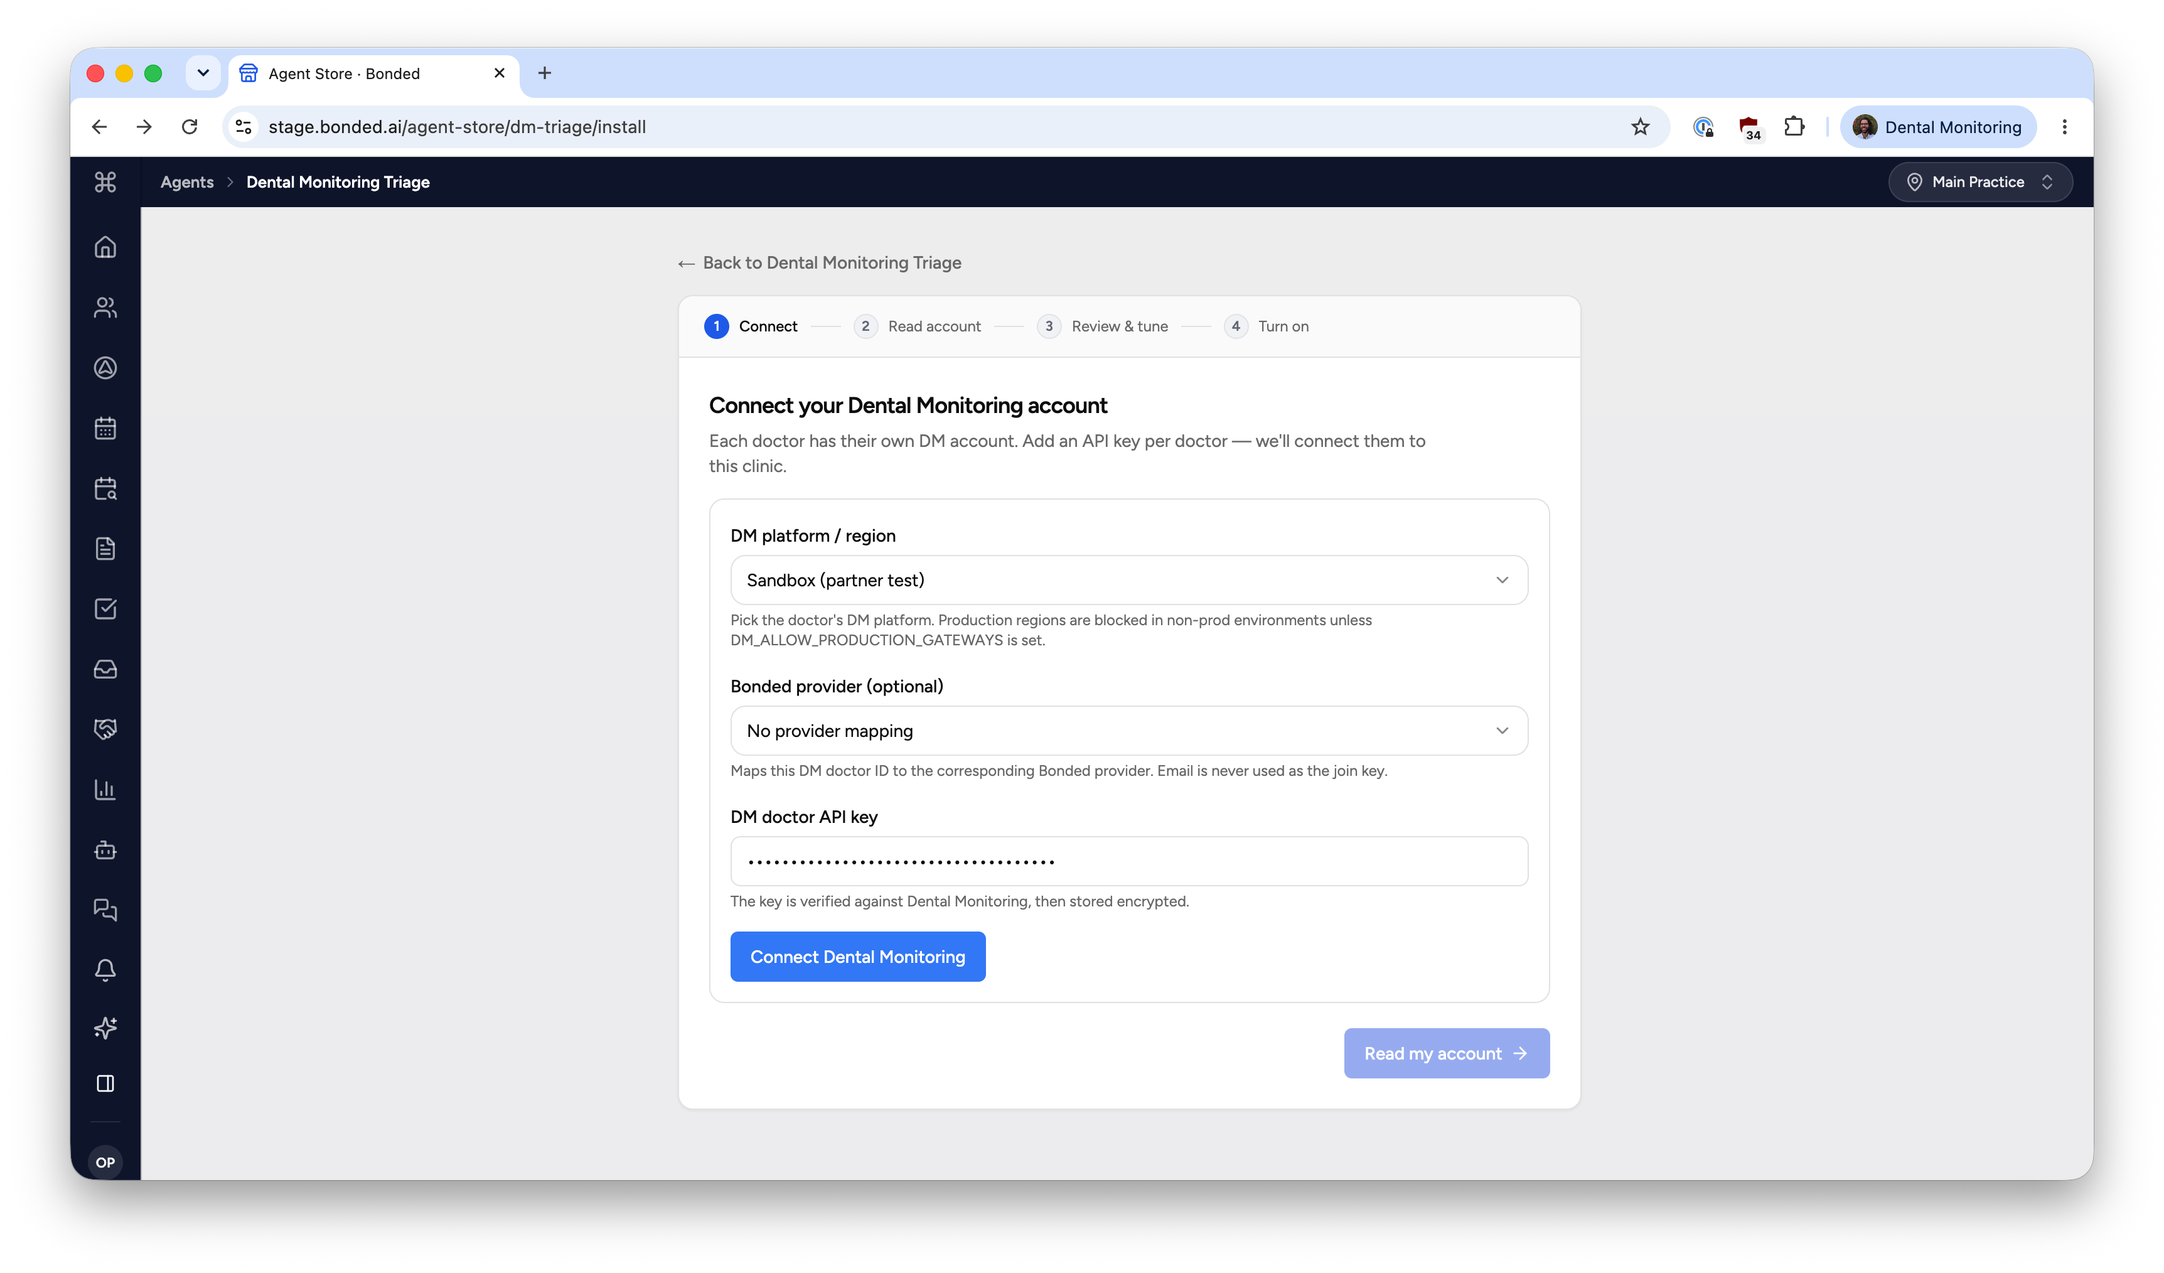This screenshot has height=1273, width=2164.
Task: Open the chat messages sidebar icon
Action: click(105, 910)
